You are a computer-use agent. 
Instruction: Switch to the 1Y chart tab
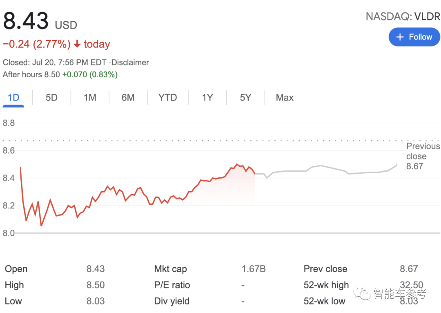(x=207, y=97)
